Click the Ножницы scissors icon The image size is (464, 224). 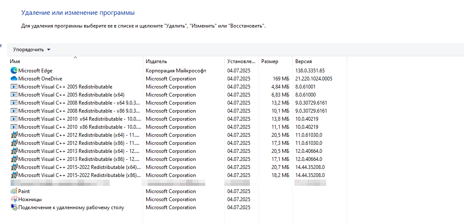14,199
